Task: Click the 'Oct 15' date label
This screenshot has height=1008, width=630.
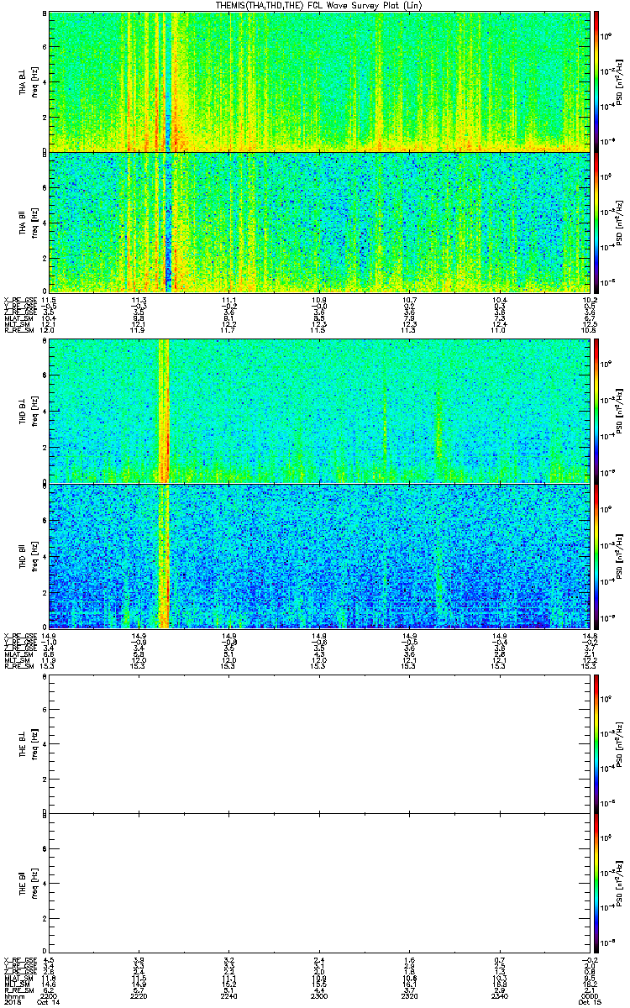Action: click(589, 1001)
